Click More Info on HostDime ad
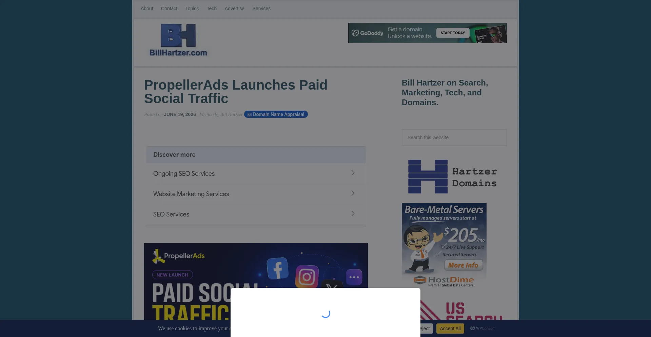 pos(463,265)
